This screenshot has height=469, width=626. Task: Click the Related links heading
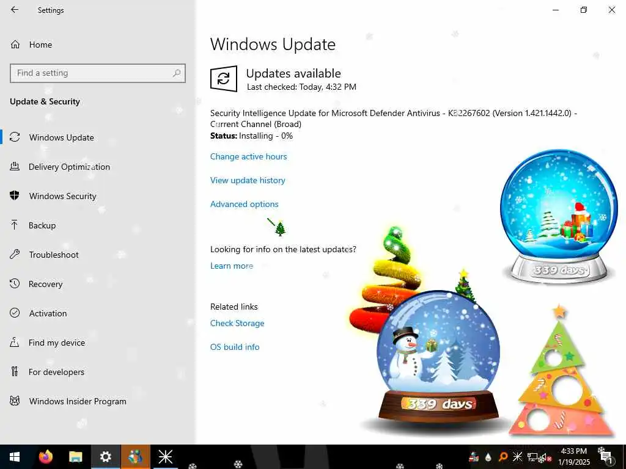coord(234,307)
